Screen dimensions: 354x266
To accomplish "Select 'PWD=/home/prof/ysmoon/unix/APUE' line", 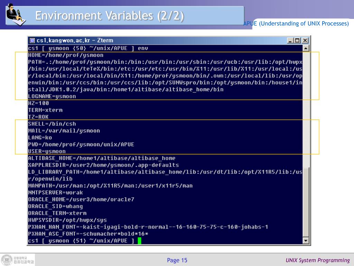I will coord(81,144).
